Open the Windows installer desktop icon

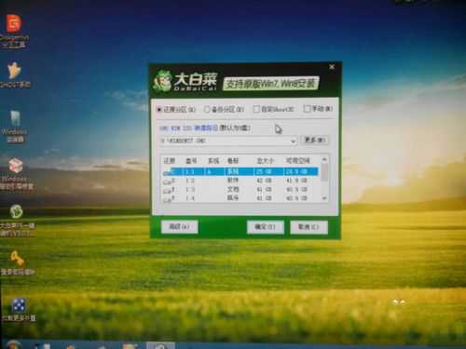15,119
